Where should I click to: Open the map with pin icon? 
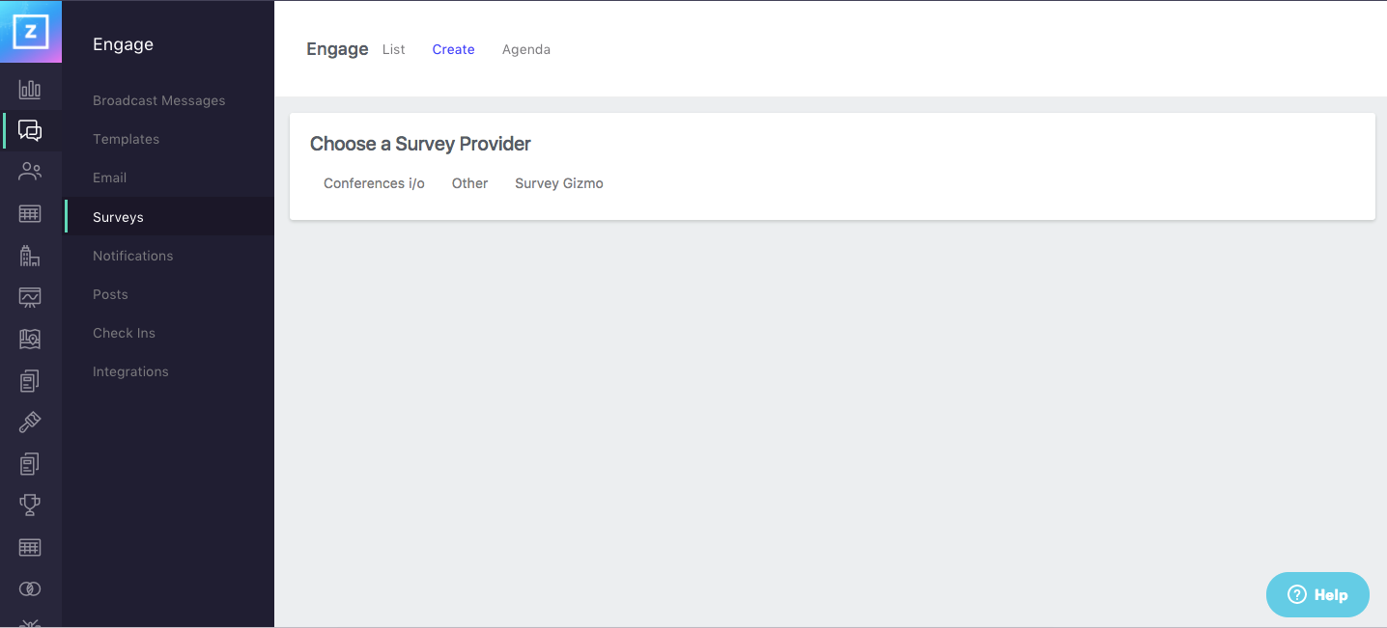click(x=30, y=339)
